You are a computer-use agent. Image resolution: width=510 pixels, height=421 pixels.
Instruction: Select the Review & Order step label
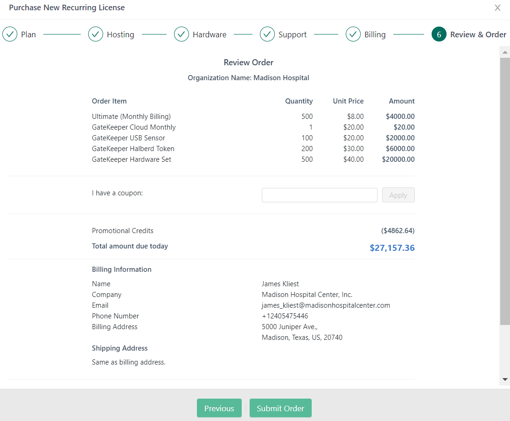tap(478, 35)
